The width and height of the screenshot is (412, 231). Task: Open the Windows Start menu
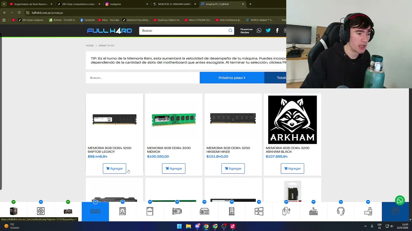point(179,226)
